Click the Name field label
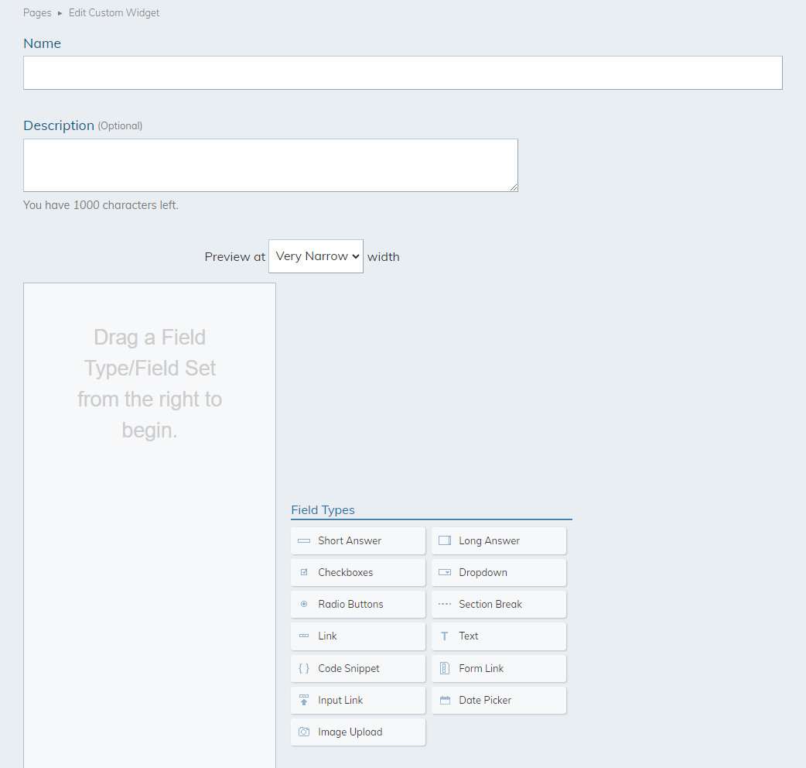The image size is (806, 768). pos(42,43)
